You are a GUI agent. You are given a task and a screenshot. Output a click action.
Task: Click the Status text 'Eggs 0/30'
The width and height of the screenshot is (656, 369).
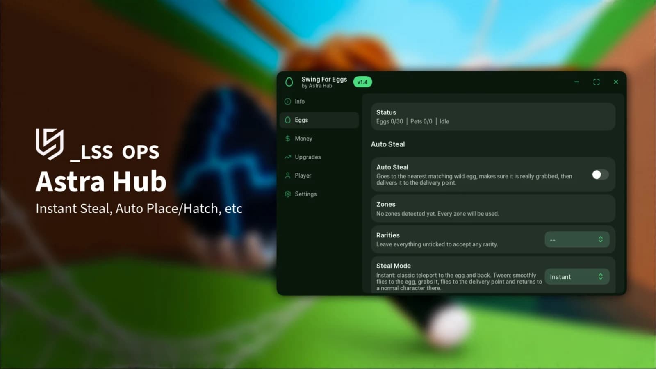click(389, 121)
